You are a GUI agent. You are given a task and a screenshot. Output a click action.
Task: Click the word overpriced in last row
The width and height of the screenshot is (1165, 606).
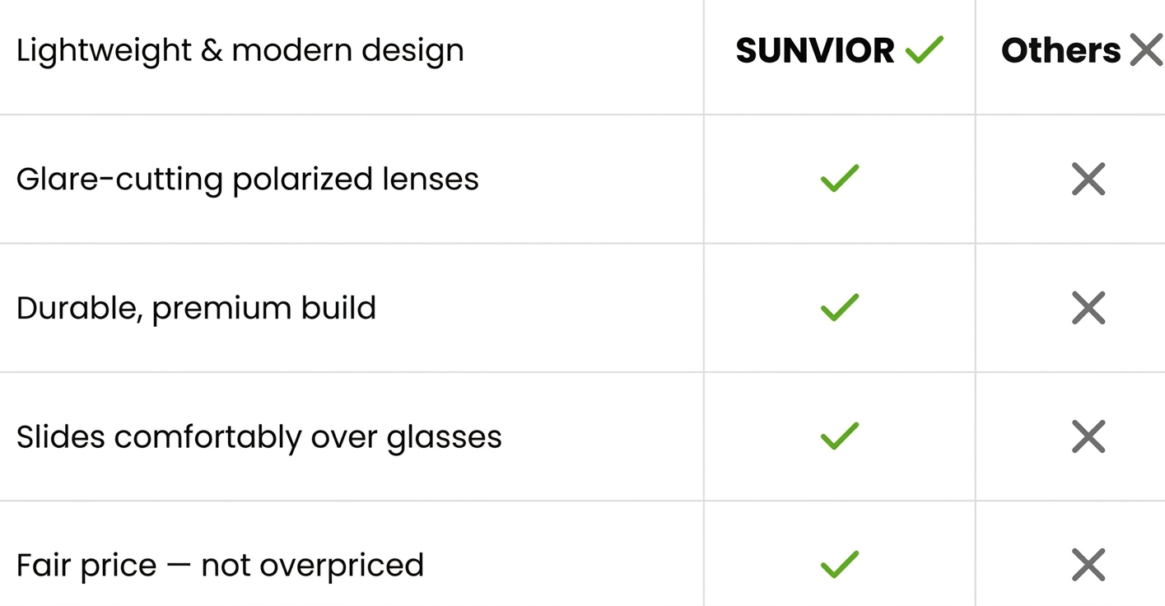click(342, 566)
